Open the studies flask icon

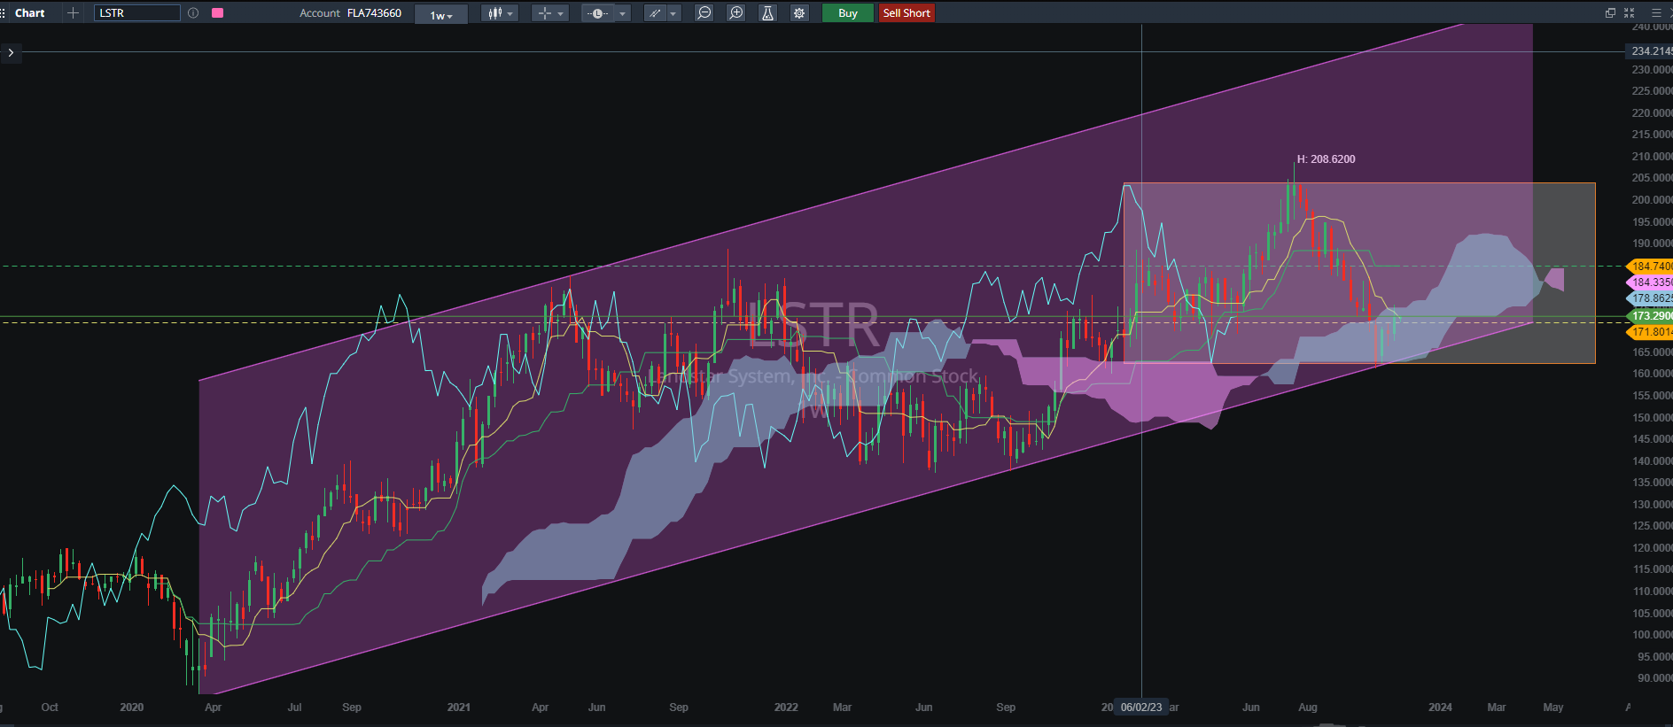(x=767, y=13)
